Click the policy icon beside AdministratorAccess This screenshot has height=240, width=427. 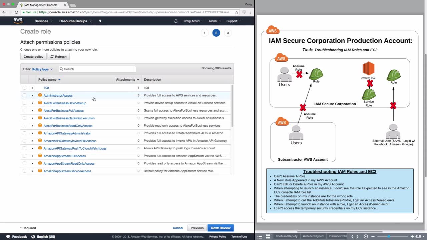40,95
